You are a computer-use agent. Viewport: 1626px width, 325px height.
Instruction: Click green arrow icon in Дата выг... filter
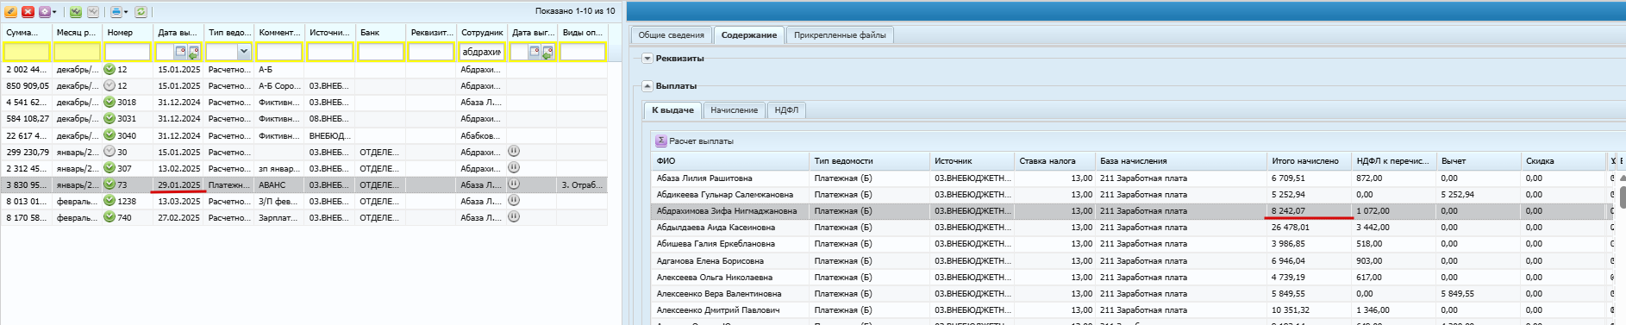coord(547,52)
